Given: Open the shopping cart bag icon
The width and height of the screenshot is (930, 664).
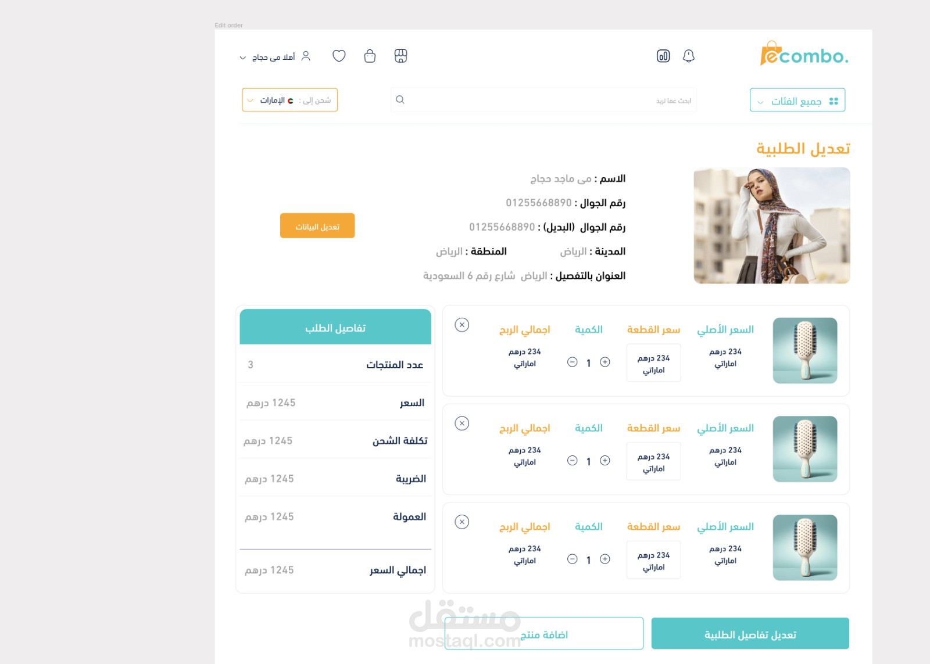Looking at the screenshot, I should (370, 56).
